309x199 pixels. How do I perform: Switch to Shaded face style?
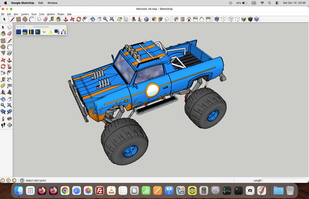244,19
